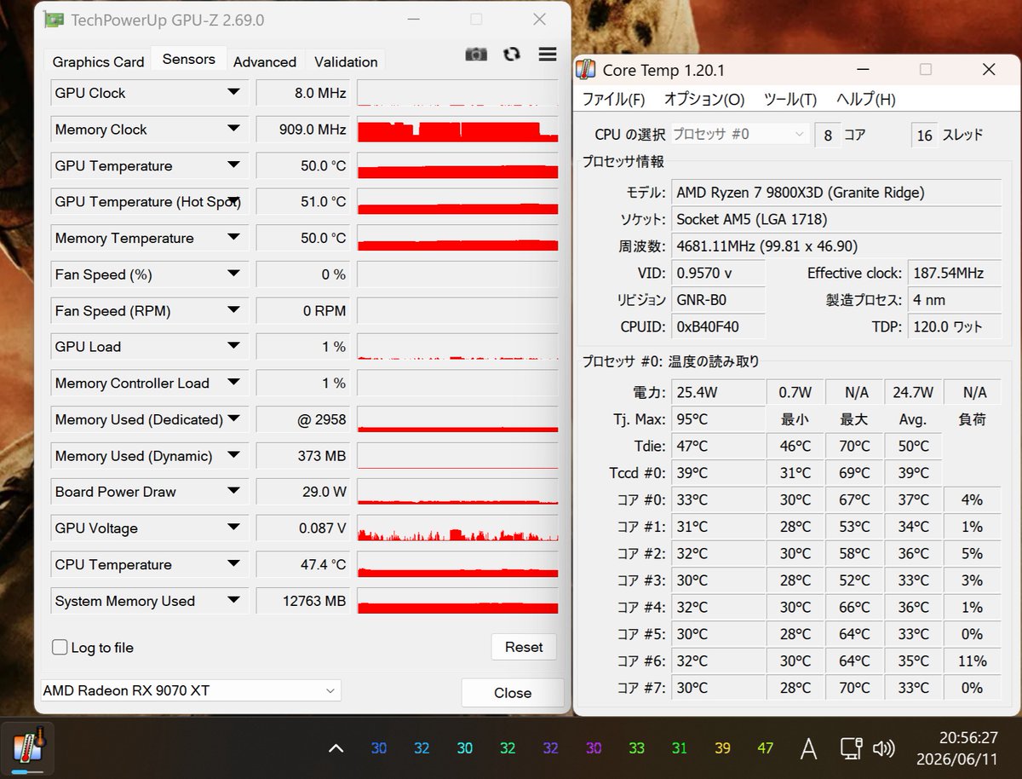
Task: Click the 47.4 °C CPU Temperature value
Action: pos(303,564)
